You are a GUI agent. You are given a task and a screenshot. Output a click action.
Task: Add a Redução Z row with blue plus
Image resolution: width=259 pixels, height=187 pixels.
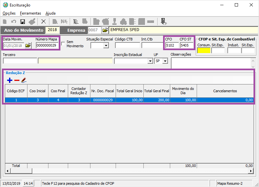(x=10, y=80)
